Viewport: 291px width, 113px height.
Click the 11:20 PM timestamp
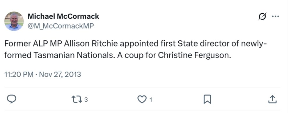point(19,74)
